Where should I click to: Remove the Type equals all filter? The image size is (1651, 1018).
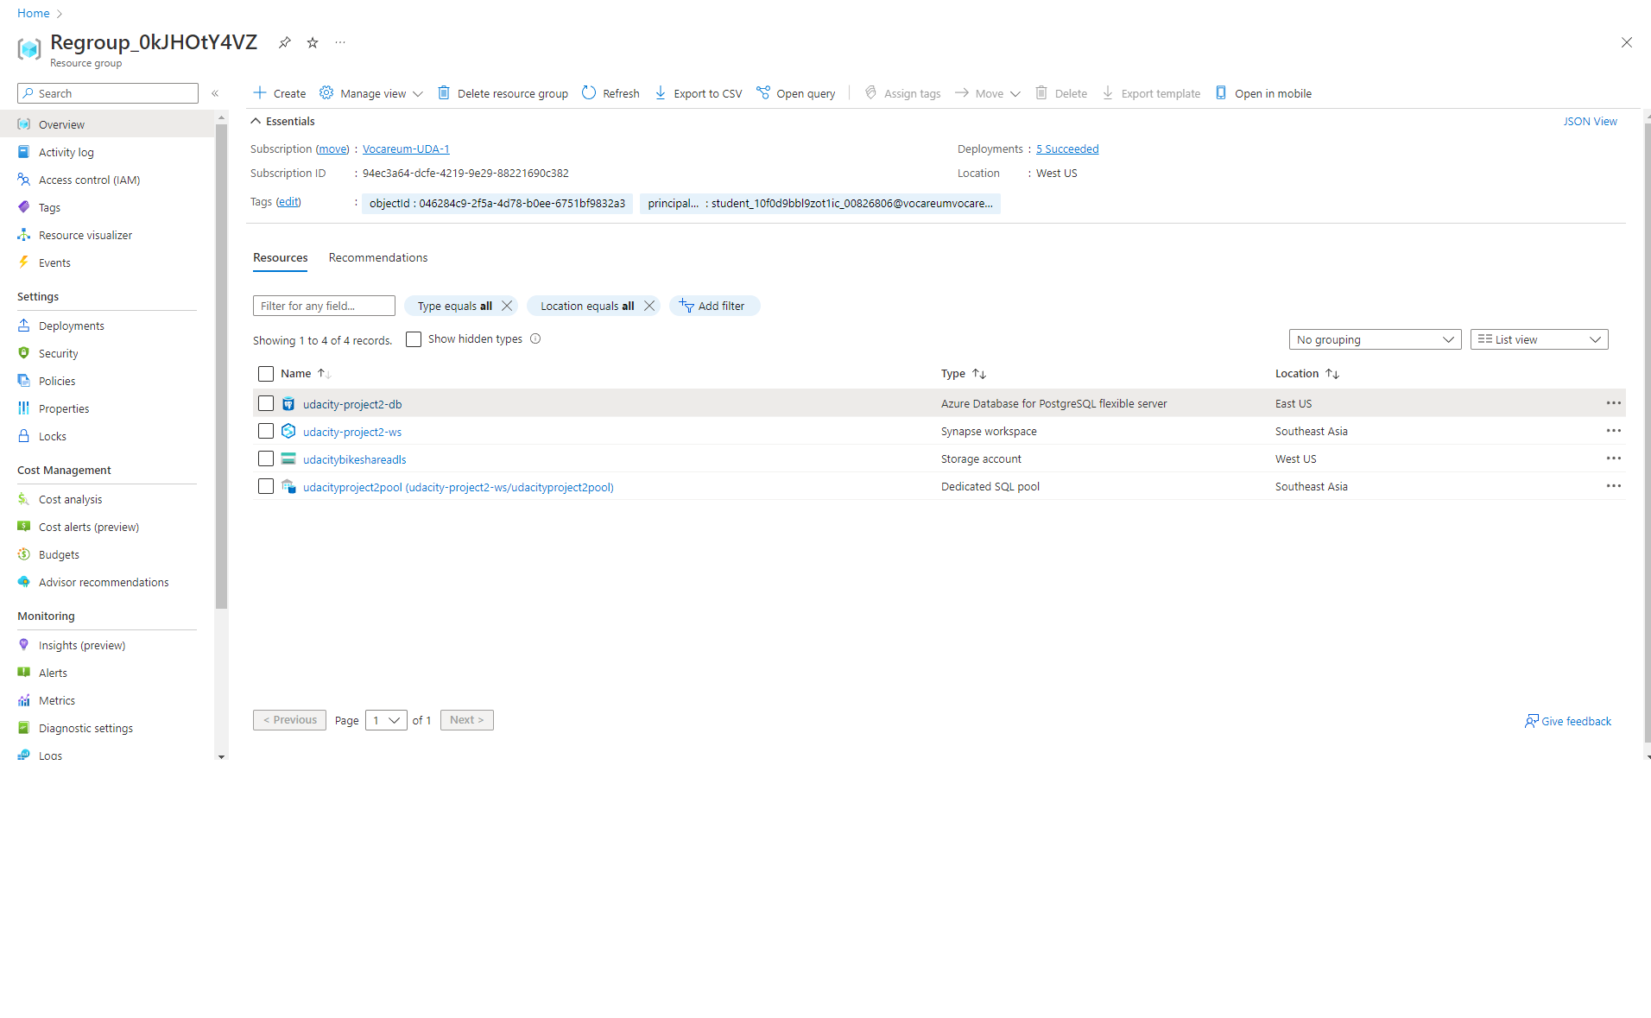(x=507, y=306)
